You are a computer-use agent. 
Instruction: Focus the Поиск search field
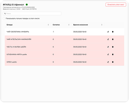click(x=32, y=13)
